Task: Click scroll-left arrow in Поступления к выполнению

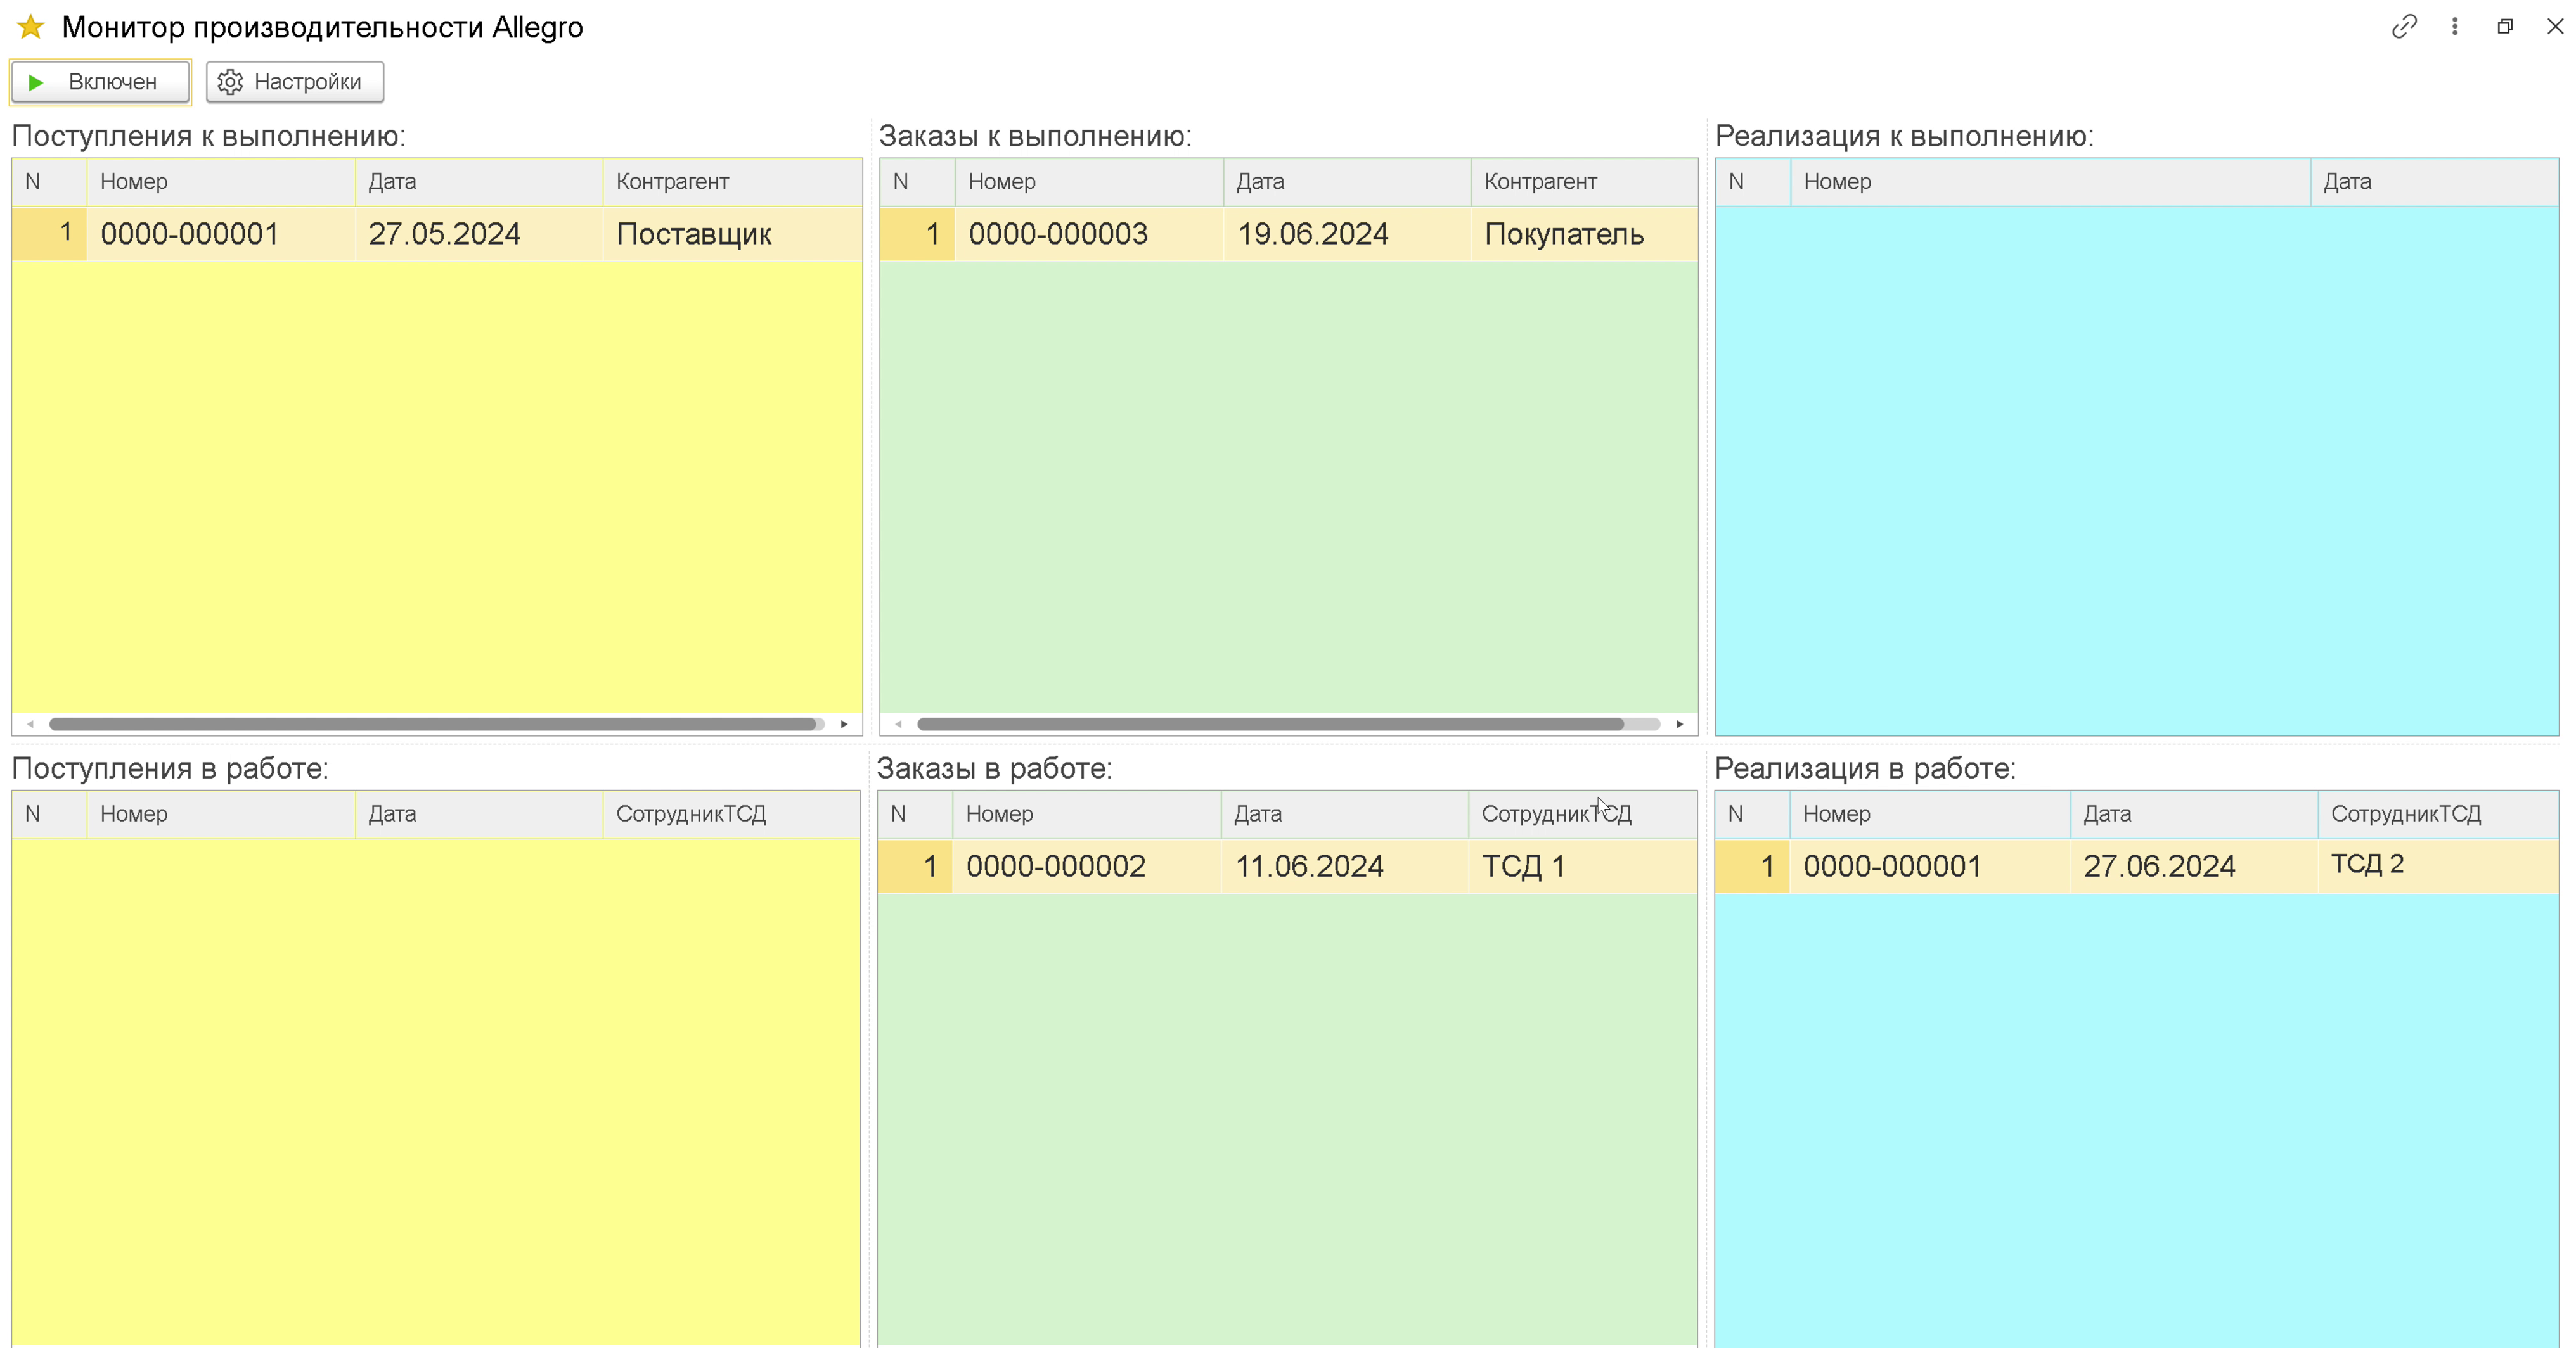Action: click(x=30, y=723)
